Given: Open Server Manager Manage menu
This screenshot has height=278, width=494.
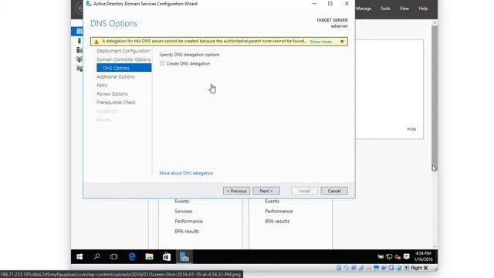Looking at the screenshot, I should click(x=364, y=8).
